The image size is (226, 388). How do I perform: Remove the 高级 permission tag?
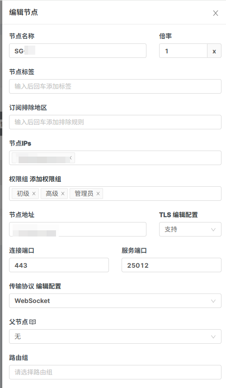coord(63,194)
